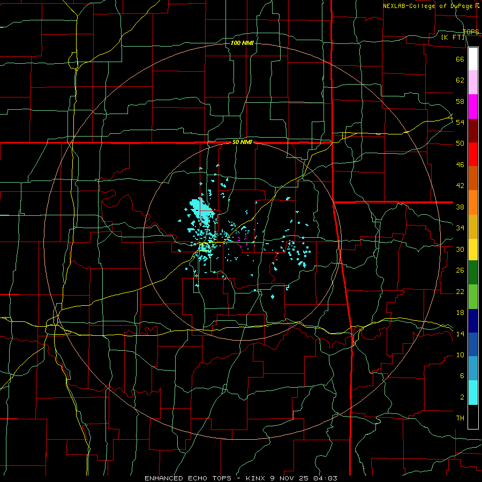Click the '58' legend value
The image size is (482, 482).
[x=460, y=101]
